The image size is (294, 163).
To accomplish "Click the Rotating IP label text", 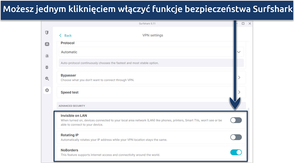I will (x=70, y=135).
